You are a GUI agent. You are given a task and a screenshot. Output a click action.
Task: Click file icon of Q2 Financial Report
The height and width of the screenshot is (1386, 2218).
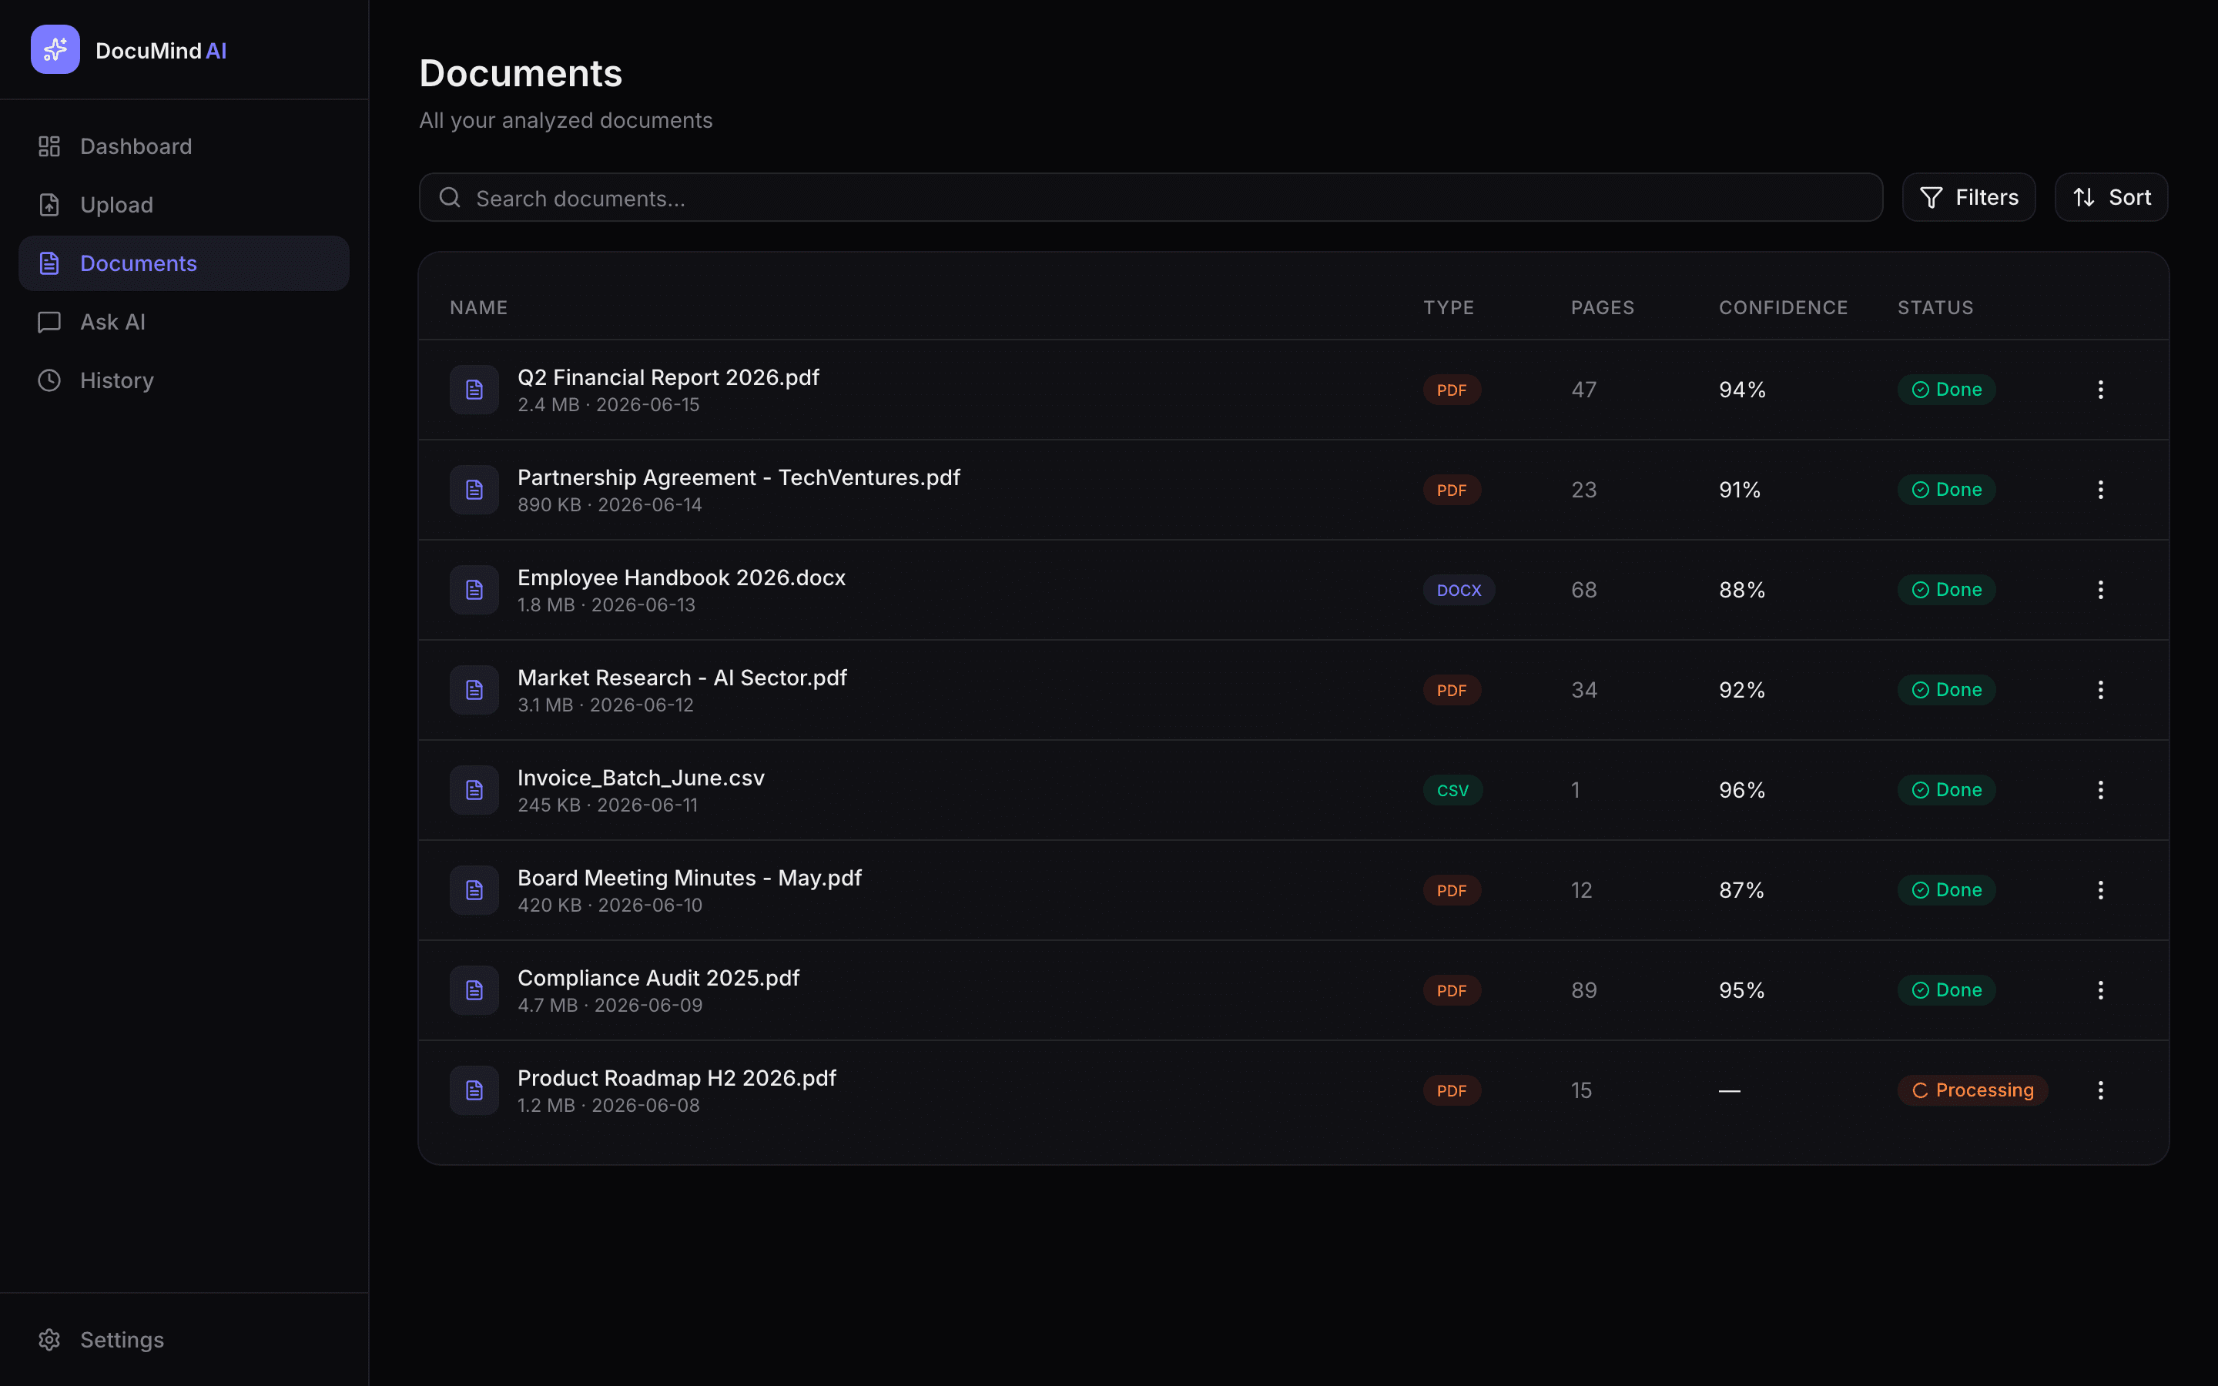474,390
